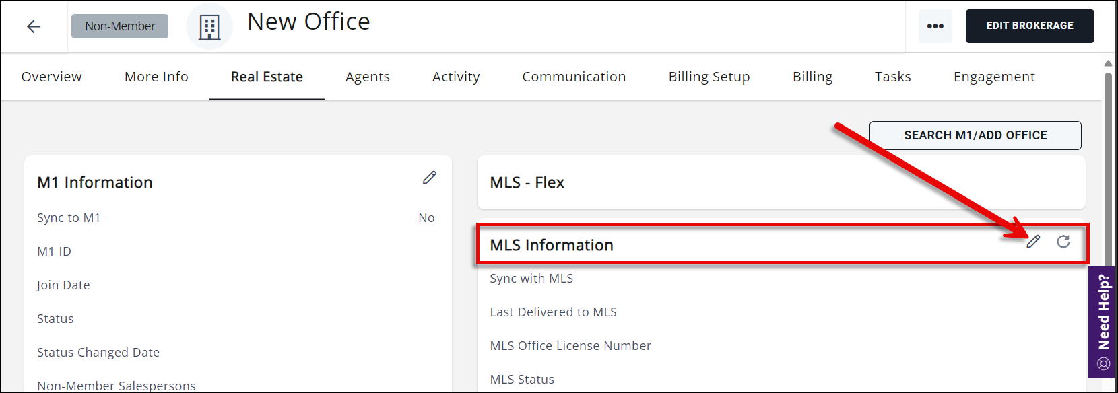Switch to Billing Setup tab
The image size is (1118, 393).
point(709,77)
